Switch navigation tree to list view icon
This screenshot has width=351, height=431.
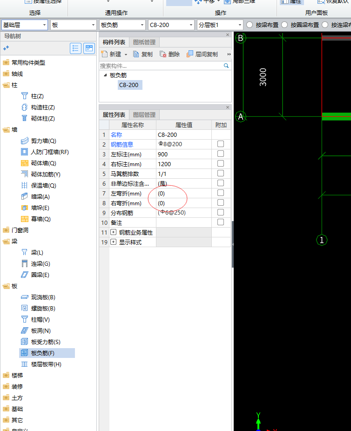(x=75, y=48)
